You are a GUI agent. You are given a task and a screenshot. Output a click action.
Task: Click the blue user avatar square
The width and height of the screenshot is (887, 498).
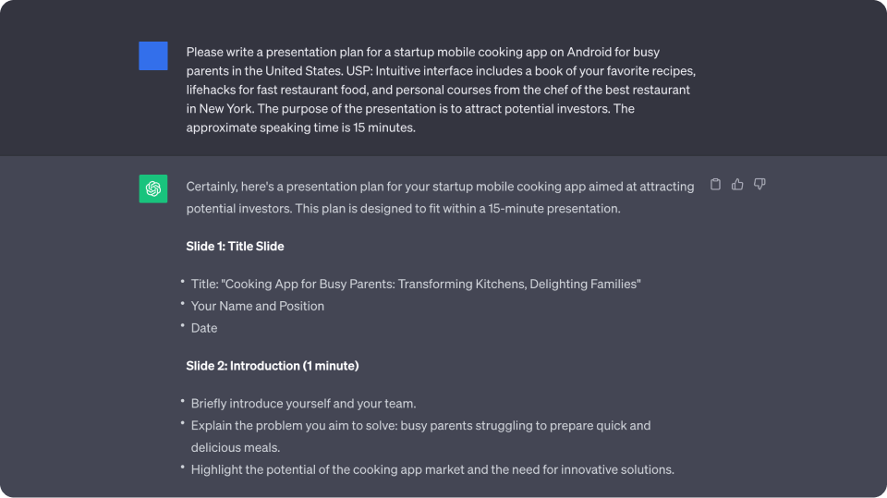click(x=153, y=55)
